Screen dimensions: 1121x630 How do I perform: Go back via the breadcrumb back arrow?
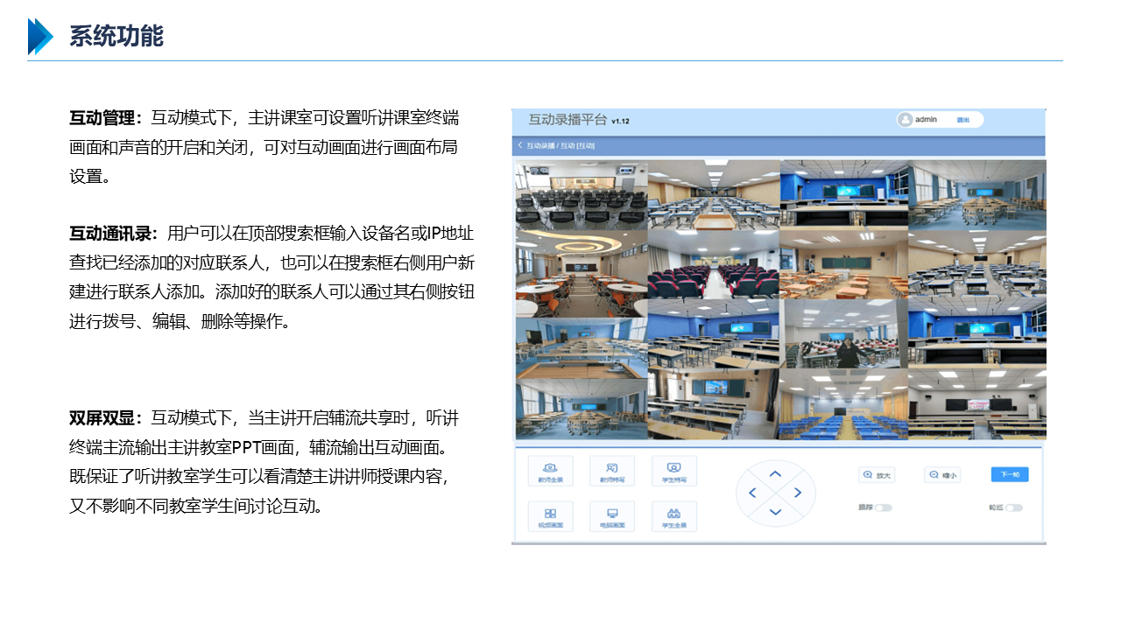click(x=520, y=146)
